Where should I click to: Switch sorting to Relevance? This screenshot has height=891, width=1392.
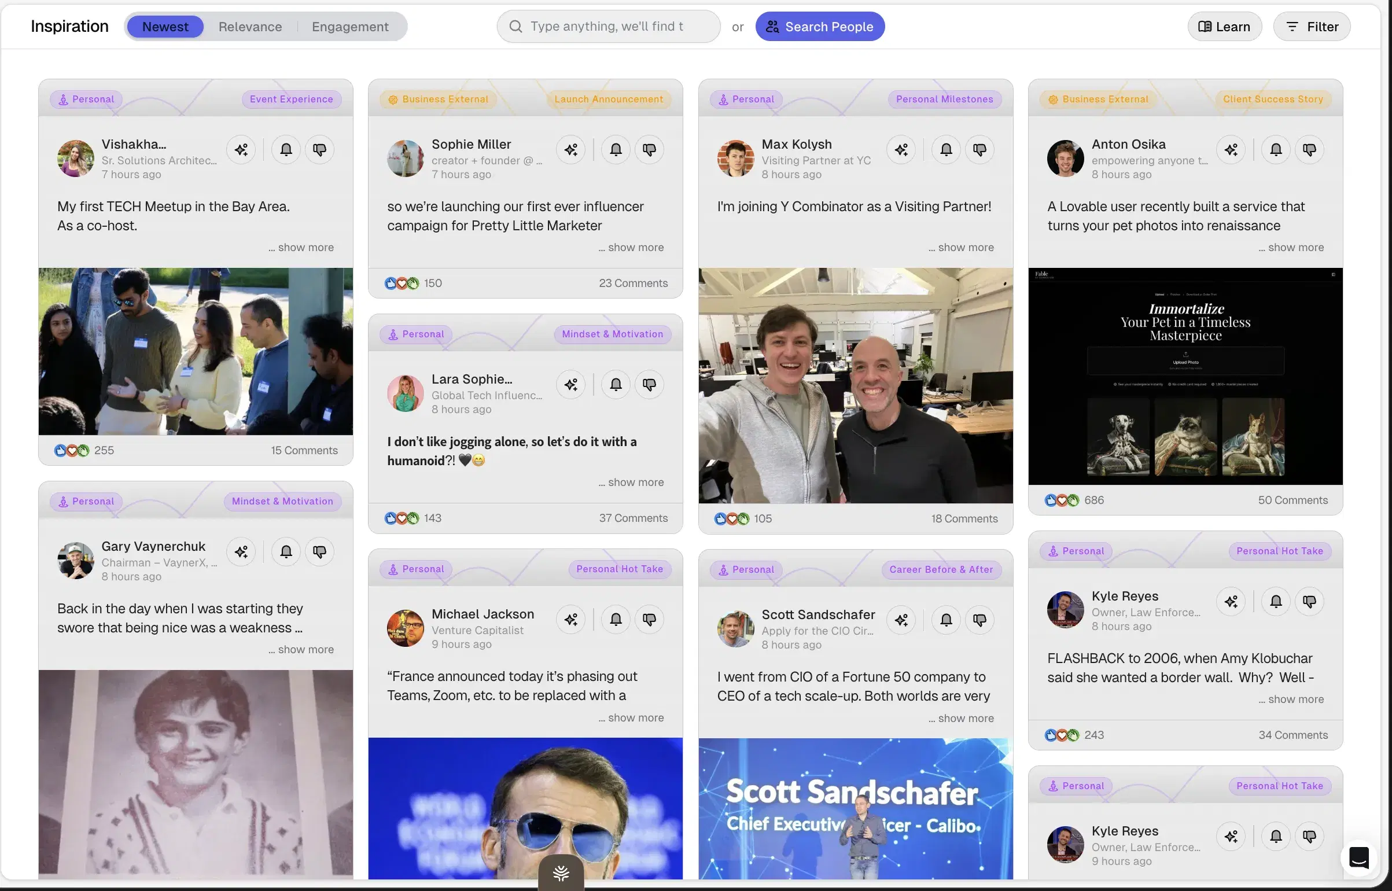[x=250, y=27]
